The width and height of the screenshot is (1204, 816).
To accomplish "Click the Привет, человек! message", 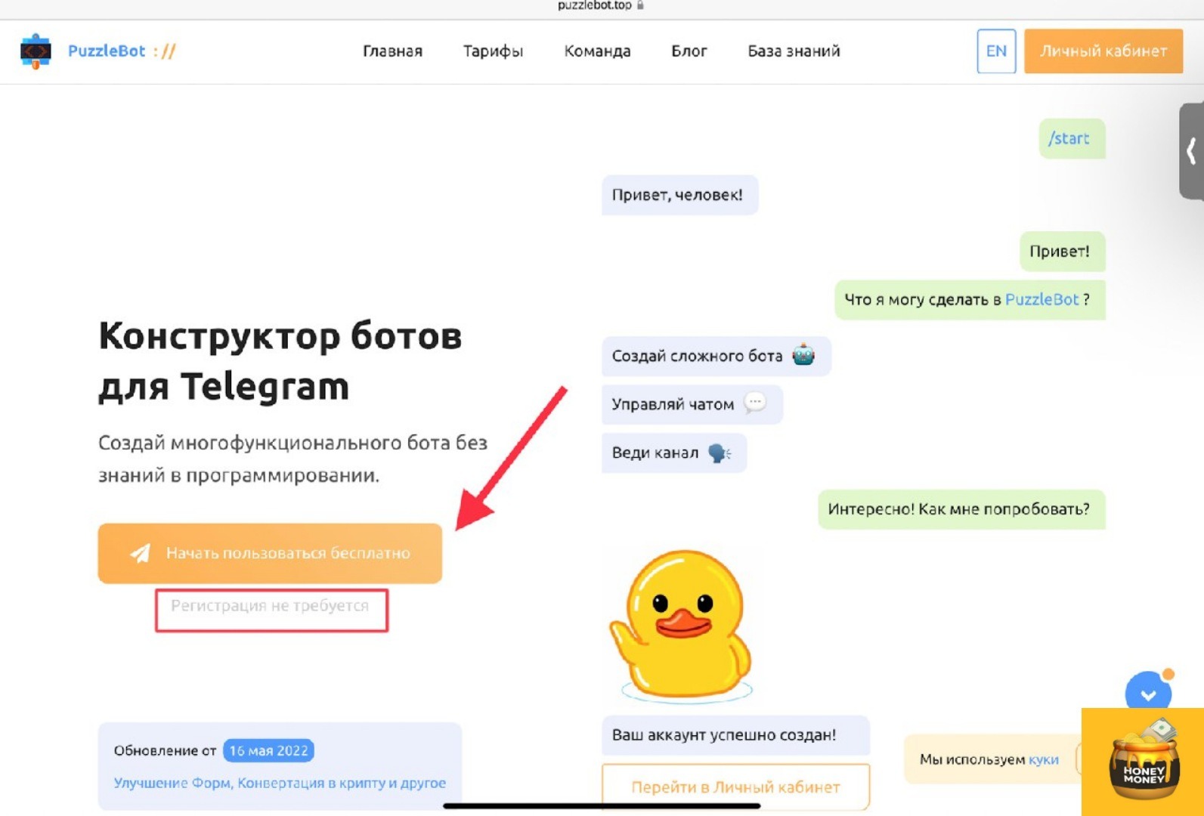I will [x=679, y=195].
